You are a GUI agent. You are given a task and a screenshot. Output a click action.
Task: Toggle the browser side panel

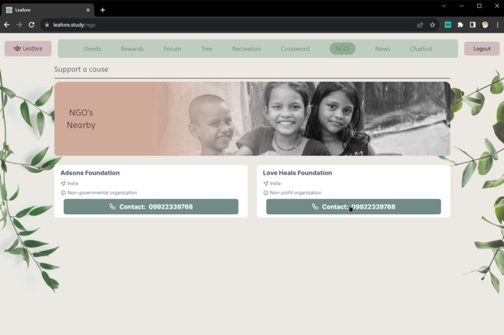coord(473,25)
